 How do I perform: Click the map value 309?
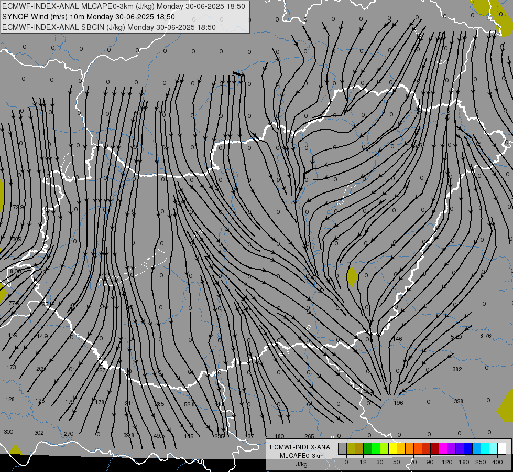tap(17, 239)
